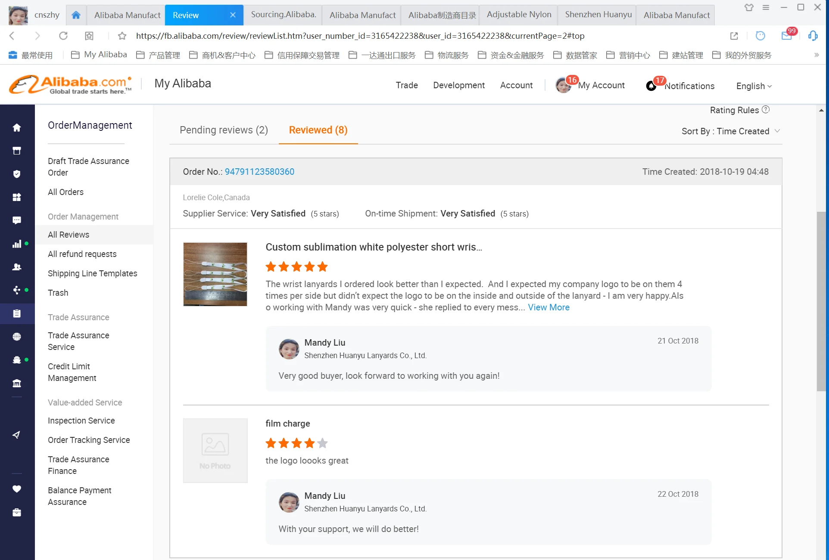Image resolution: width=829 pixels, height=560 pixels.
Task: Click the heart favorites sidebar icon
Action: [x=17, y=489]
